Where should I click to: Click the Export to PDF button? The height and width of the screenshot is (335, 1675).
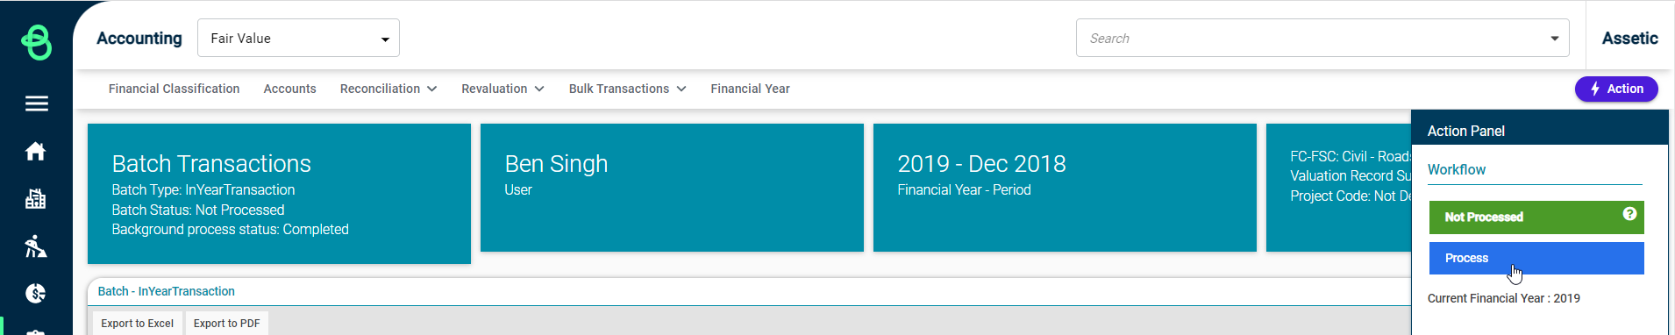tap(226, 324)
